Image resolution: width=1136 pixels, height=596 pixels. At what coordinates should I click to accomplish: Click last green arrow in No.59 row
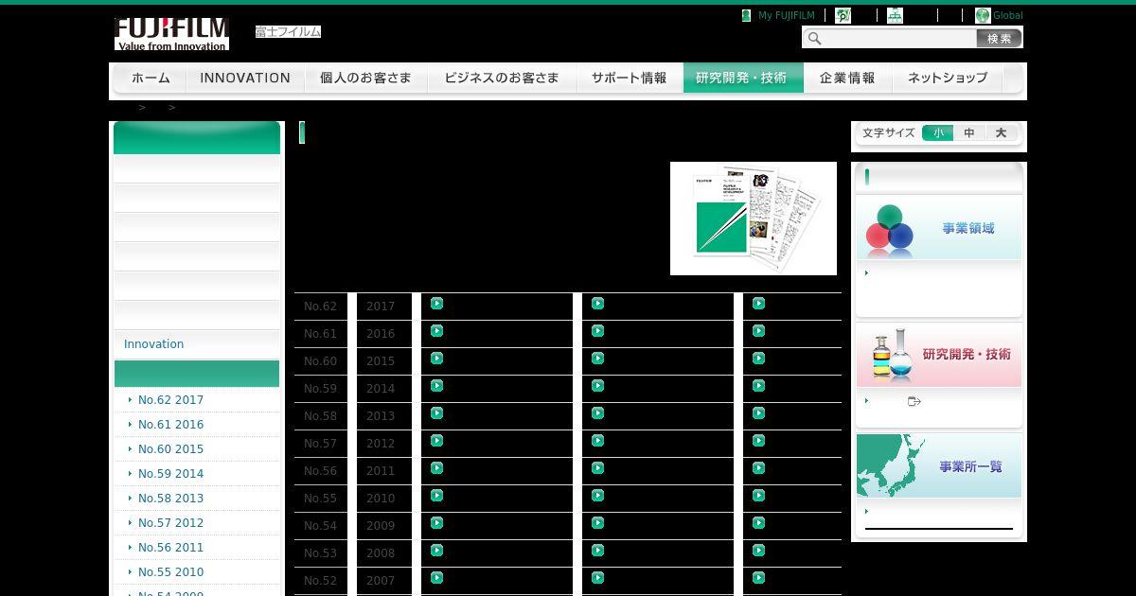pos(758,386)
